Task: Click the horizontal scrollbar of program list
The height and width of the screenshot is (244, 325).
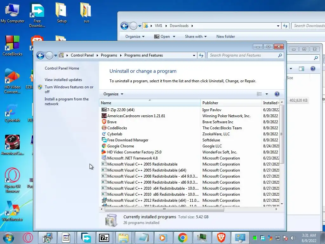Action: 164,209
